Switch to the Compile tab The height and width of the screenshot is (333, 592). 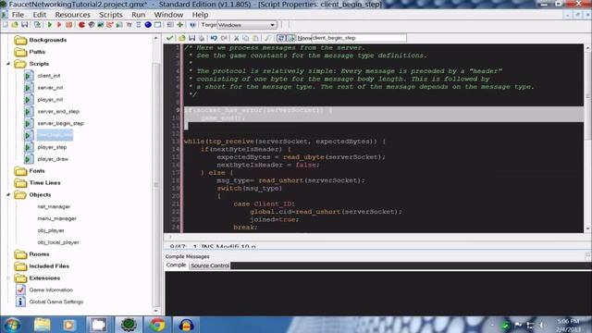[177, 265]
